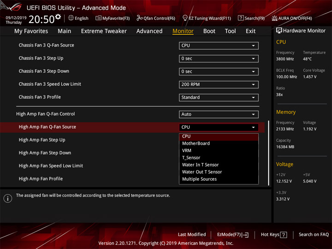Open Chassis Fan 3 Step Down dropdown
332x249 pixels.
(x=219, y=71)
